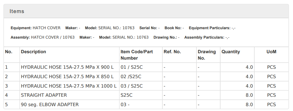The height and width of the screenshot is (111, 293).
Task: Select the Description column header
Action: (x=34, y=52)
